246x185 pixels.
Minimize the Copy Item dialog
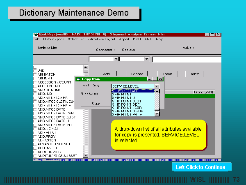tap(150, 79)
